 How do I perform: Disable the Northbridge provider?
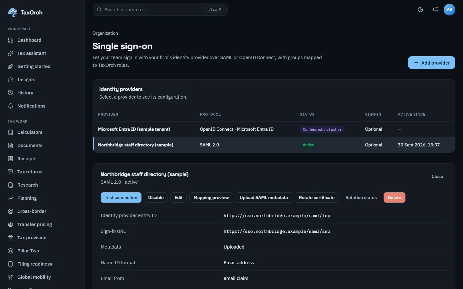pyautogui.click(x=156, y=197)
